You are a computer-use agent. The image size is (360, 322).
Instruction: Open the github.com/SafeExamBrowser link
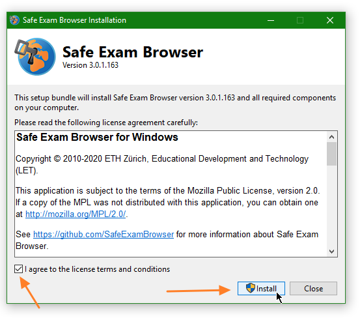104,235
